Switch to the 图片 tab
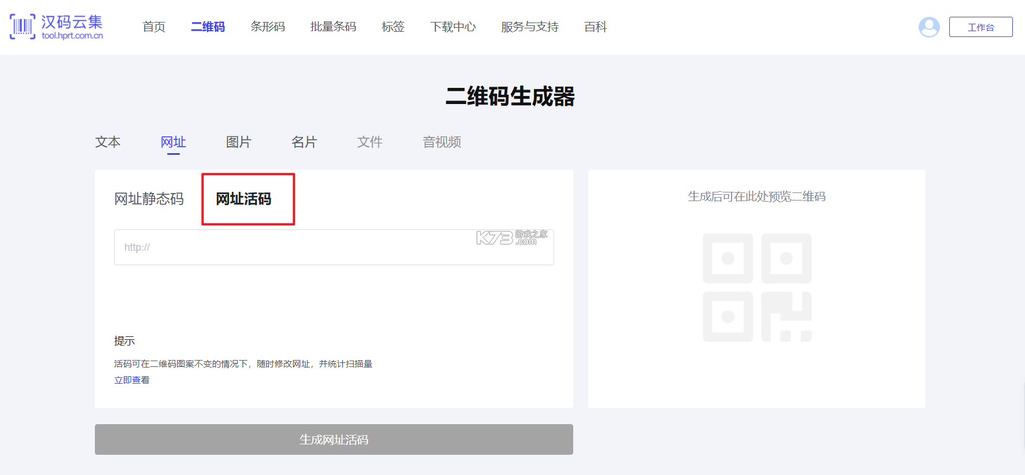Viewport: 1025px width, 475px height. pyautogui.click(x=239, y=142)
